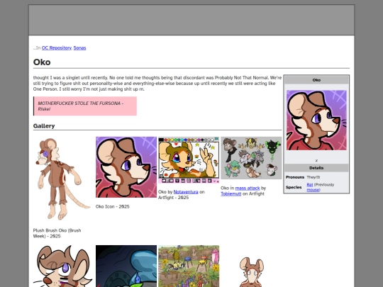Click the Gallery section heading

(x=44, y=126)
